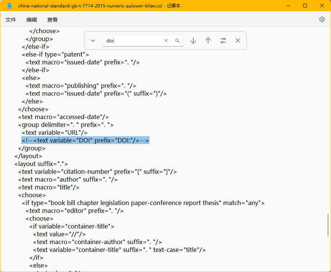Click the closing </layout> tag line
Image resolution: width=331 pixels, height=272 pixels.
pyautogui.click(x=28, y=156)
